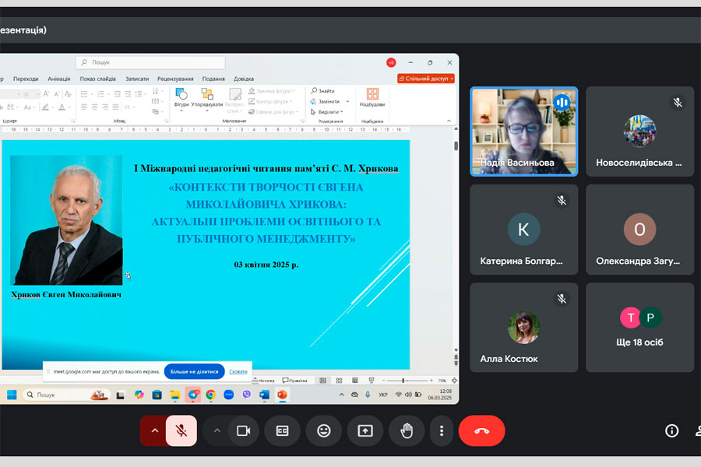The width and height of the screenshot is (701, 467).
Task: Open the Фігури shapes gallery
Action: tap(181, 99)
